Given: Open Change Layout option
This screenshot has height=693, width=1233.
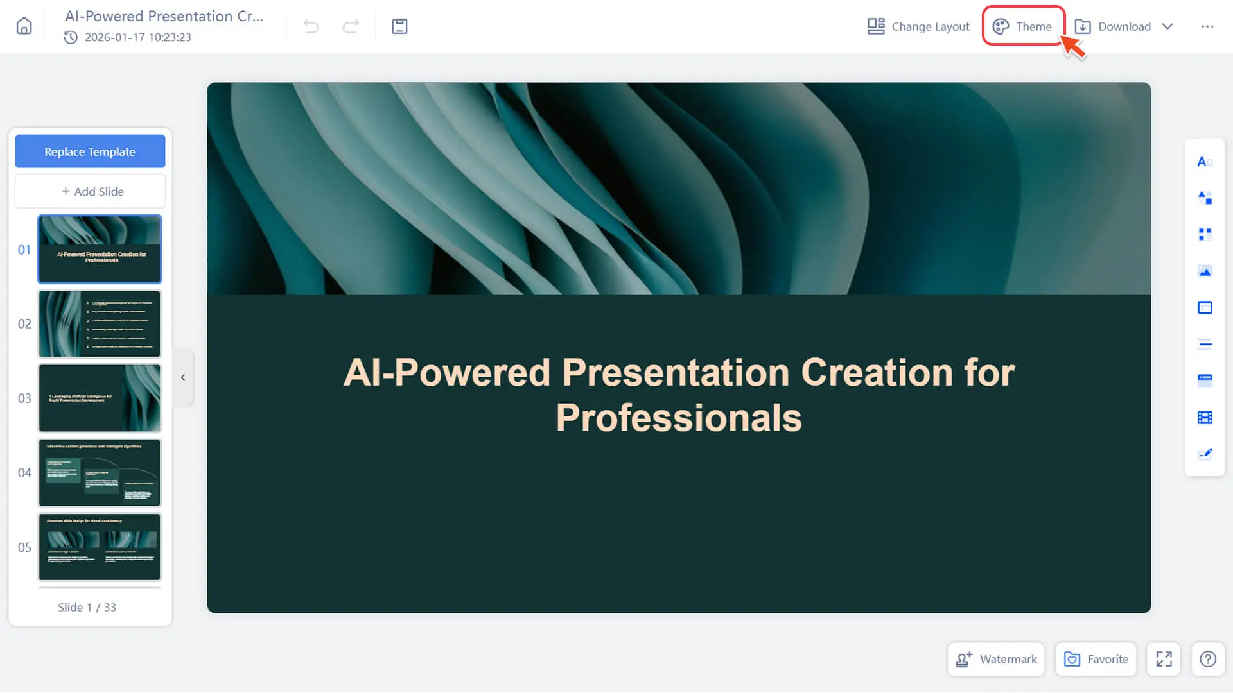Looking at the screenshot, I should click(x=918, y=26).
